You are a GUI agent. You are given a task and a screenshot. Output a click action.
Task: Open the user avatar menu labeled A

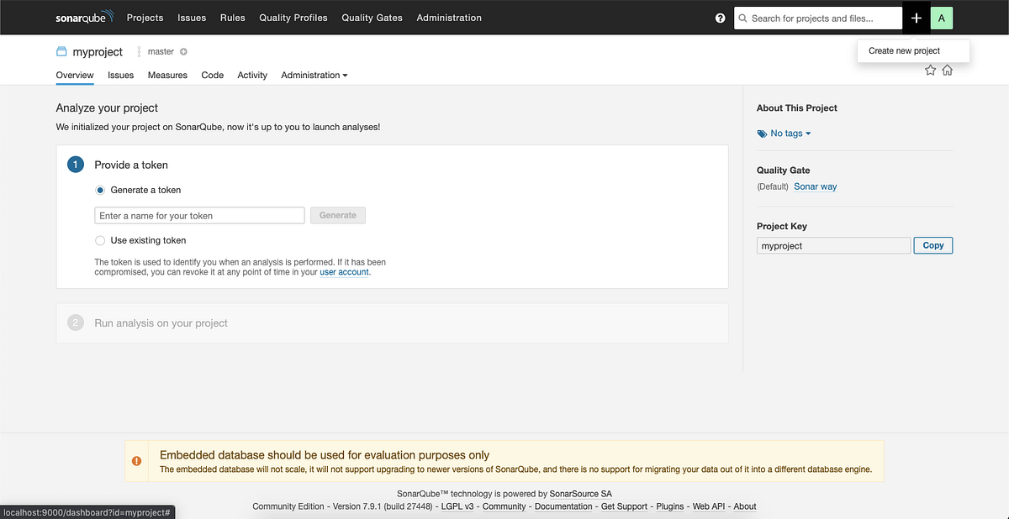click(941, 17)
